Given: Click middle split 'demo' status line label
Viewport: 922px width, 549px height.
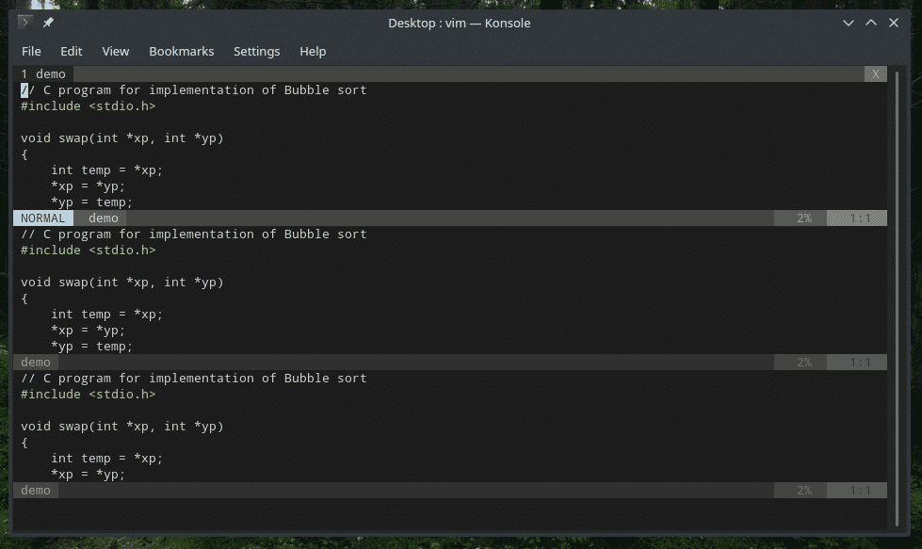Looking at the screenshot, I should point(35,363).
